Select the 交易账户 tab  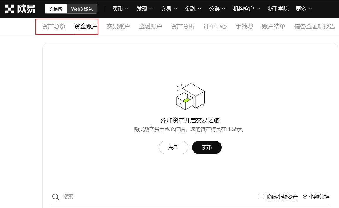click(x=118, y=26)
